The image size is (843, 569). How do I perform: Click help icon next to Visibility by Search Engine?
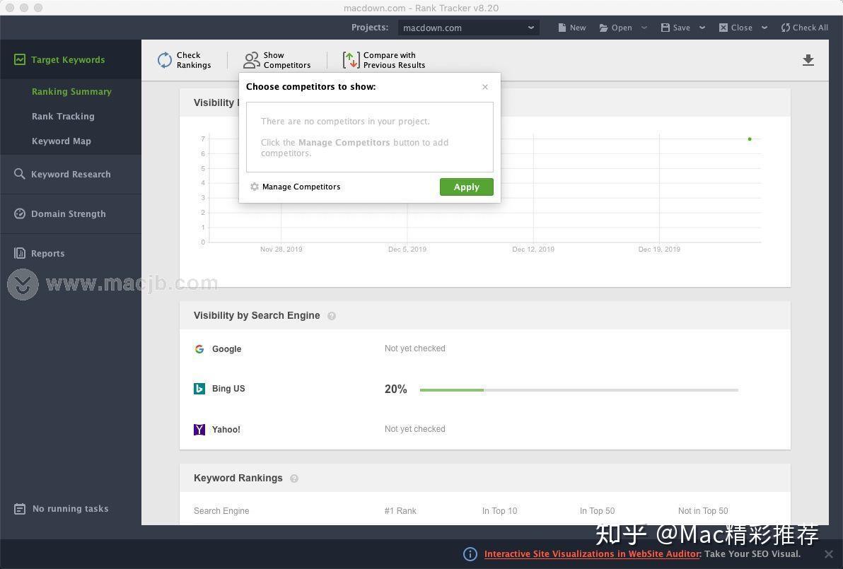point(332,316)
